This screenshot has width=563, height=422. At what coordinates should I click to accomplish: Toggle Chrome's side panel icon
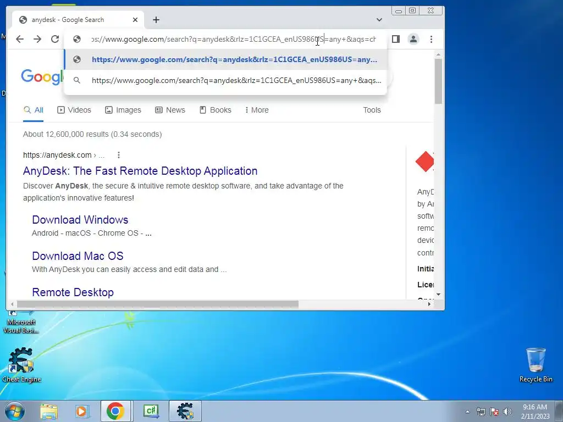[396, 39]
